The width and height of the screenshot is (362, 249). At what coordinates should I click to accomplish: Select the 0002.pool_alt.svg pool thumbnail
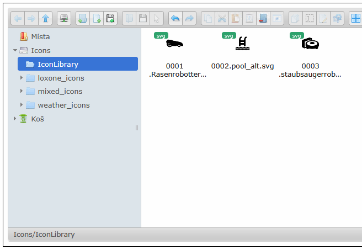tap(242, 44)
